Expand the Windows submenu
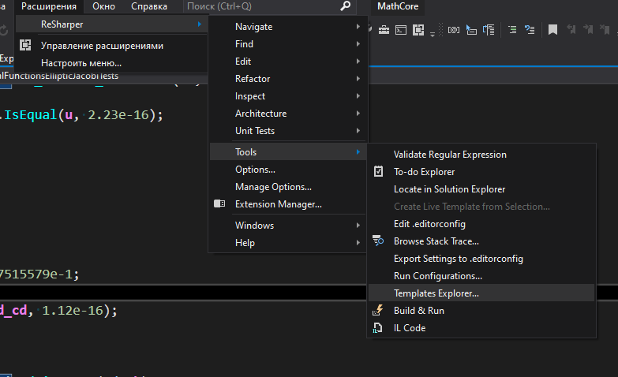This screenshot has width=618, height=377. (288, 226)
